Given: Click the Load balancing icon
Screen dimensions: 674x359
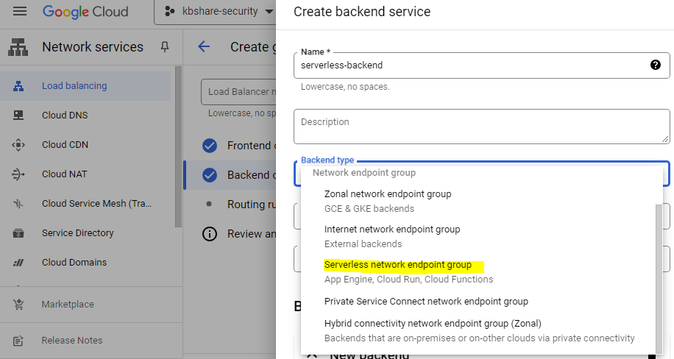Looking at the screenshot, I should (x=18, y=86).
